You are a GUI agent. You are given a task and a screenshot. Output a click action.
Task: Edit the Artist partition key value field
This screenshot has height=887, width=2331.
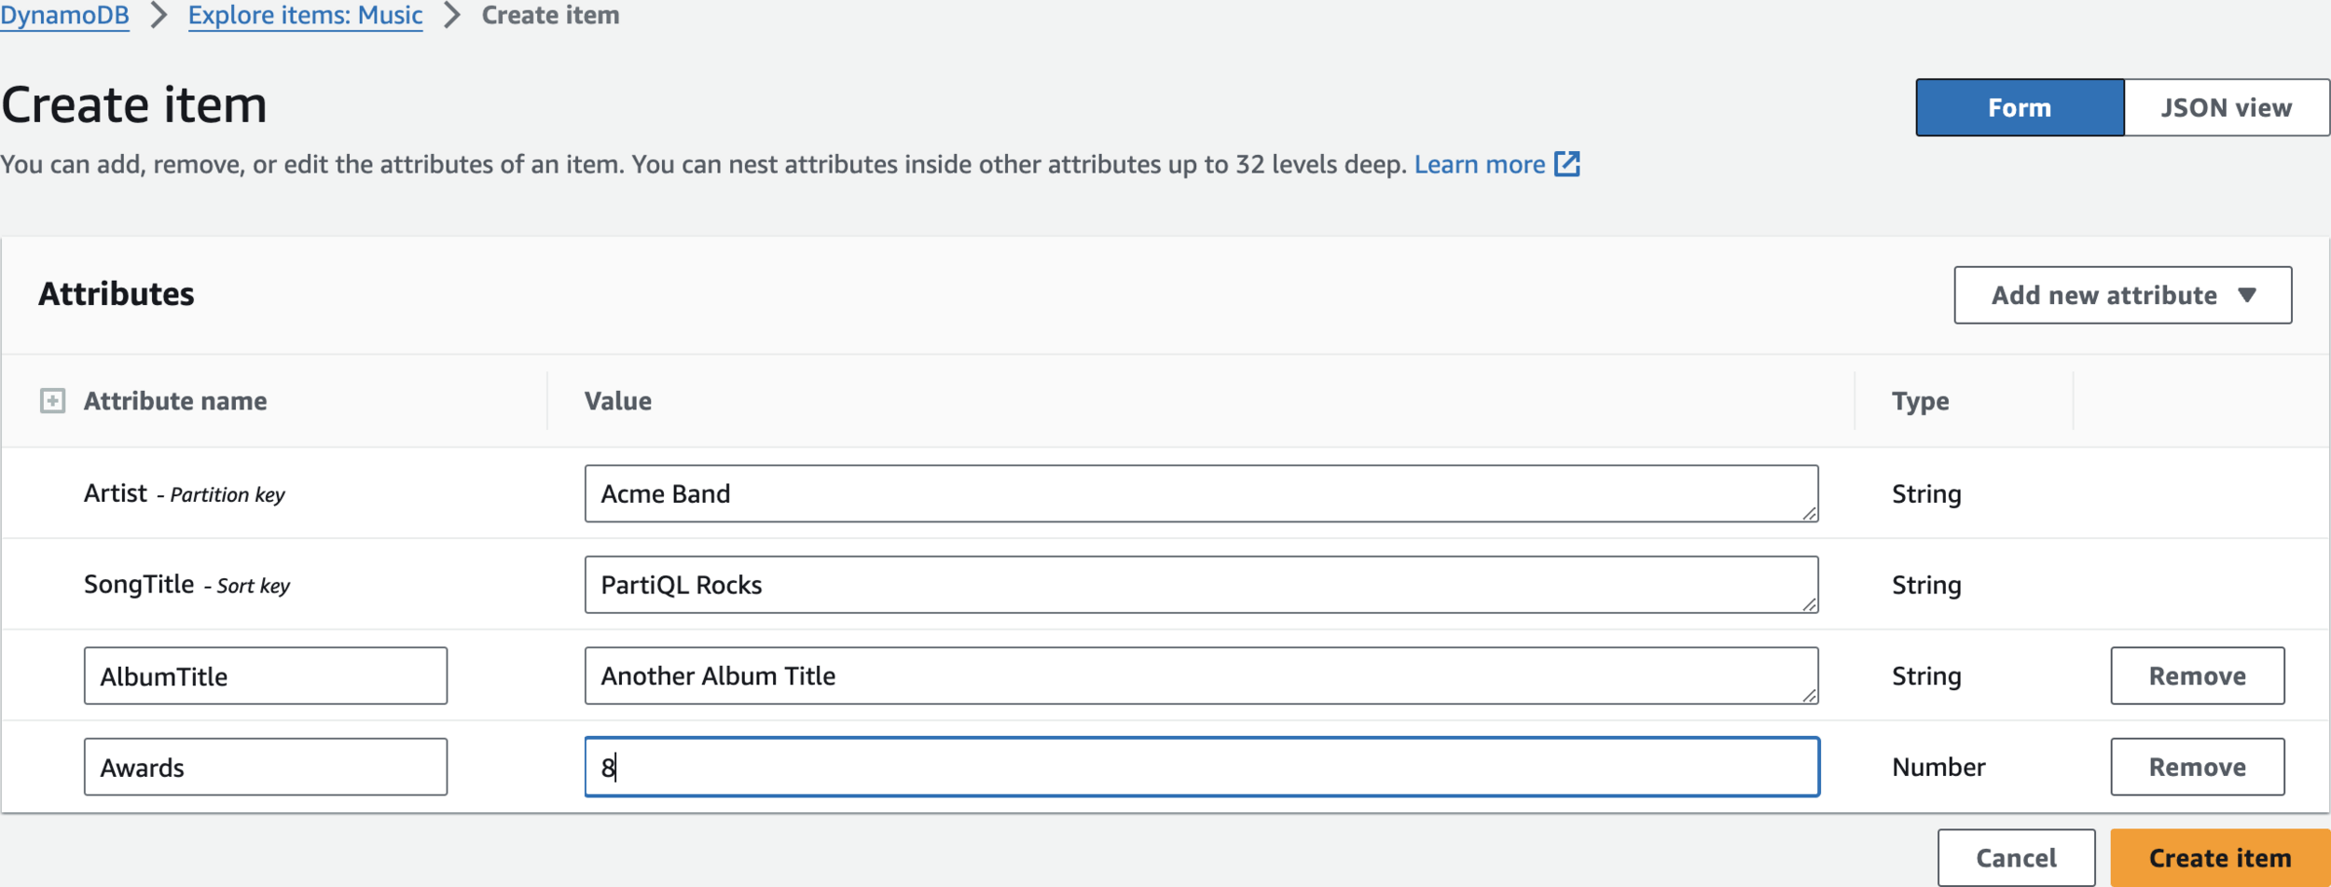pyautogui.click(x=1201, y=494)
